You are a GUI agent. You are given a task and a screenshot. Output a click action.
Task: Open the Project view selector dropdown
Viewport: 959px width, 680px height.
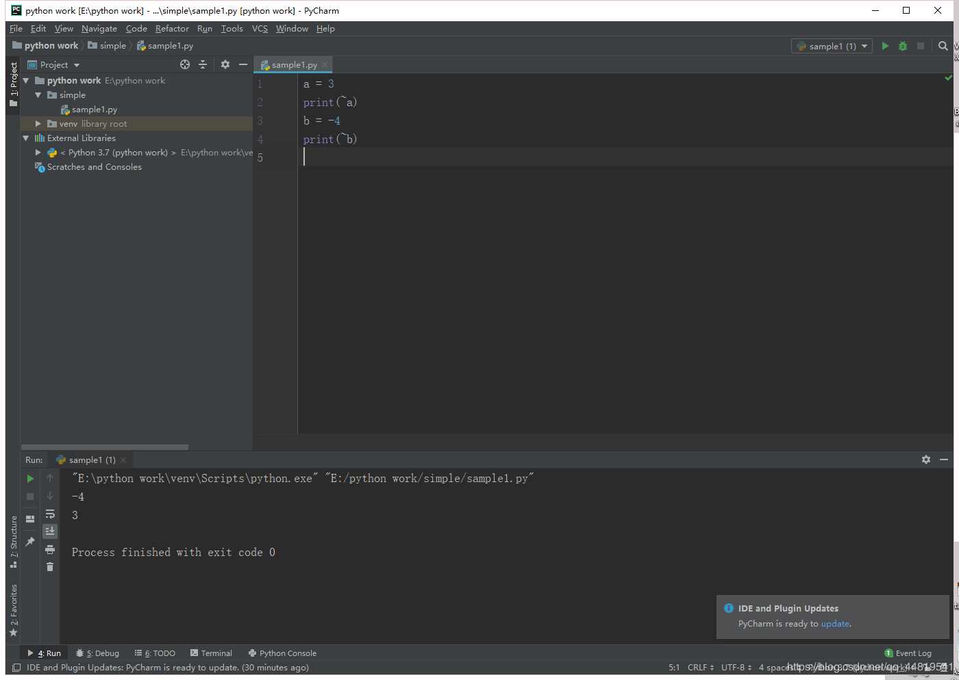click(53, 64)
